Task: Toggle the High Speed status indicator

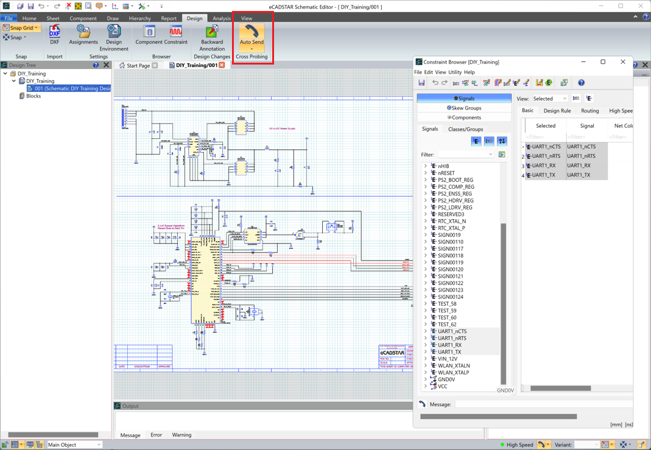Action: [x=516, y=445]
